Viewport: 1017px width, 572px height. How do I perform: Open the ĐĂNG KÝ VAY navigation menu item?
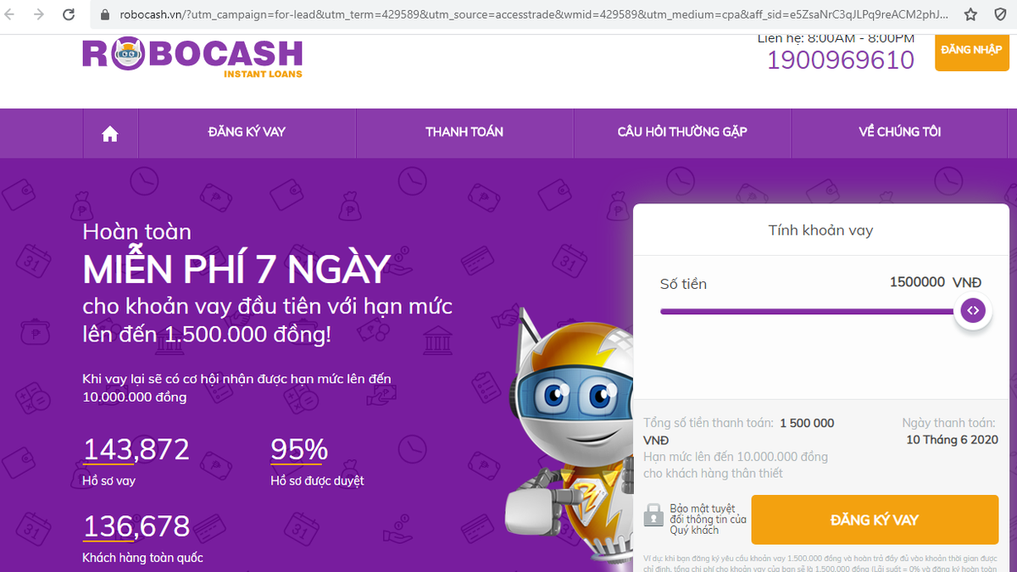pyautogui.click(x=247, y=132)
